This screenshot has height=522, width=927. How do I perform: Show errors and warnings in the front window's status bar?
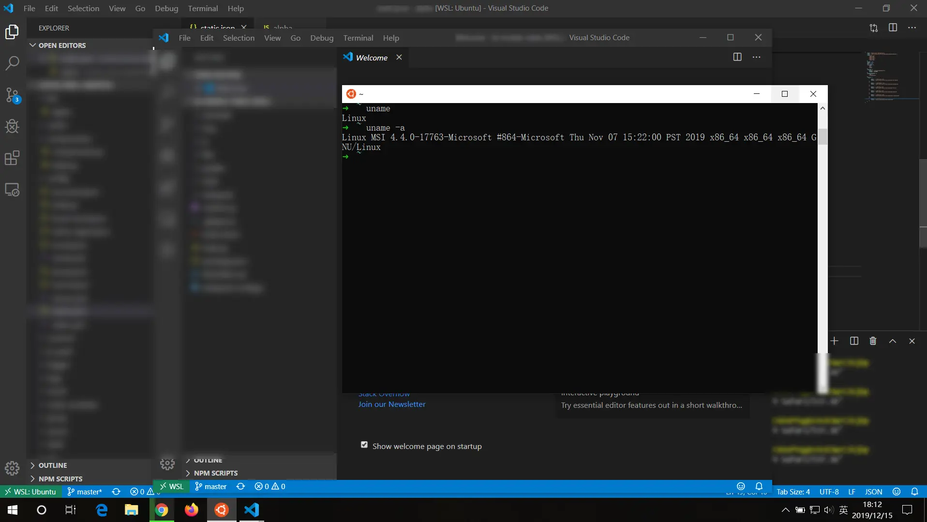click(270, 486)
